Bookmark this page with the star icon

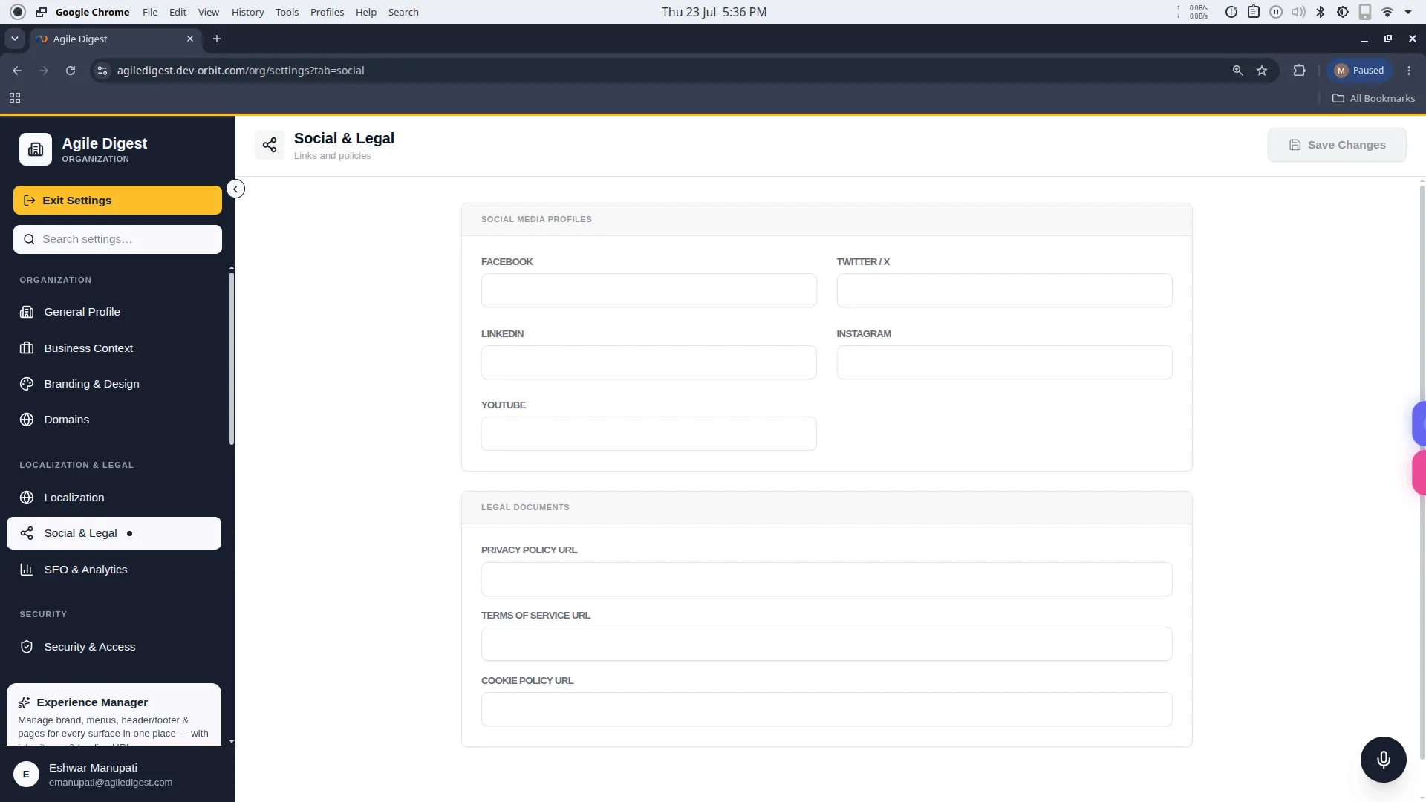(1262, 71)
